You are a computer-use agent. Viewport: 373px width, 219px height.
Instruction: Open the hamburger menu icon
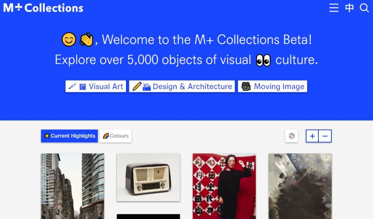(x=334, y=8)
